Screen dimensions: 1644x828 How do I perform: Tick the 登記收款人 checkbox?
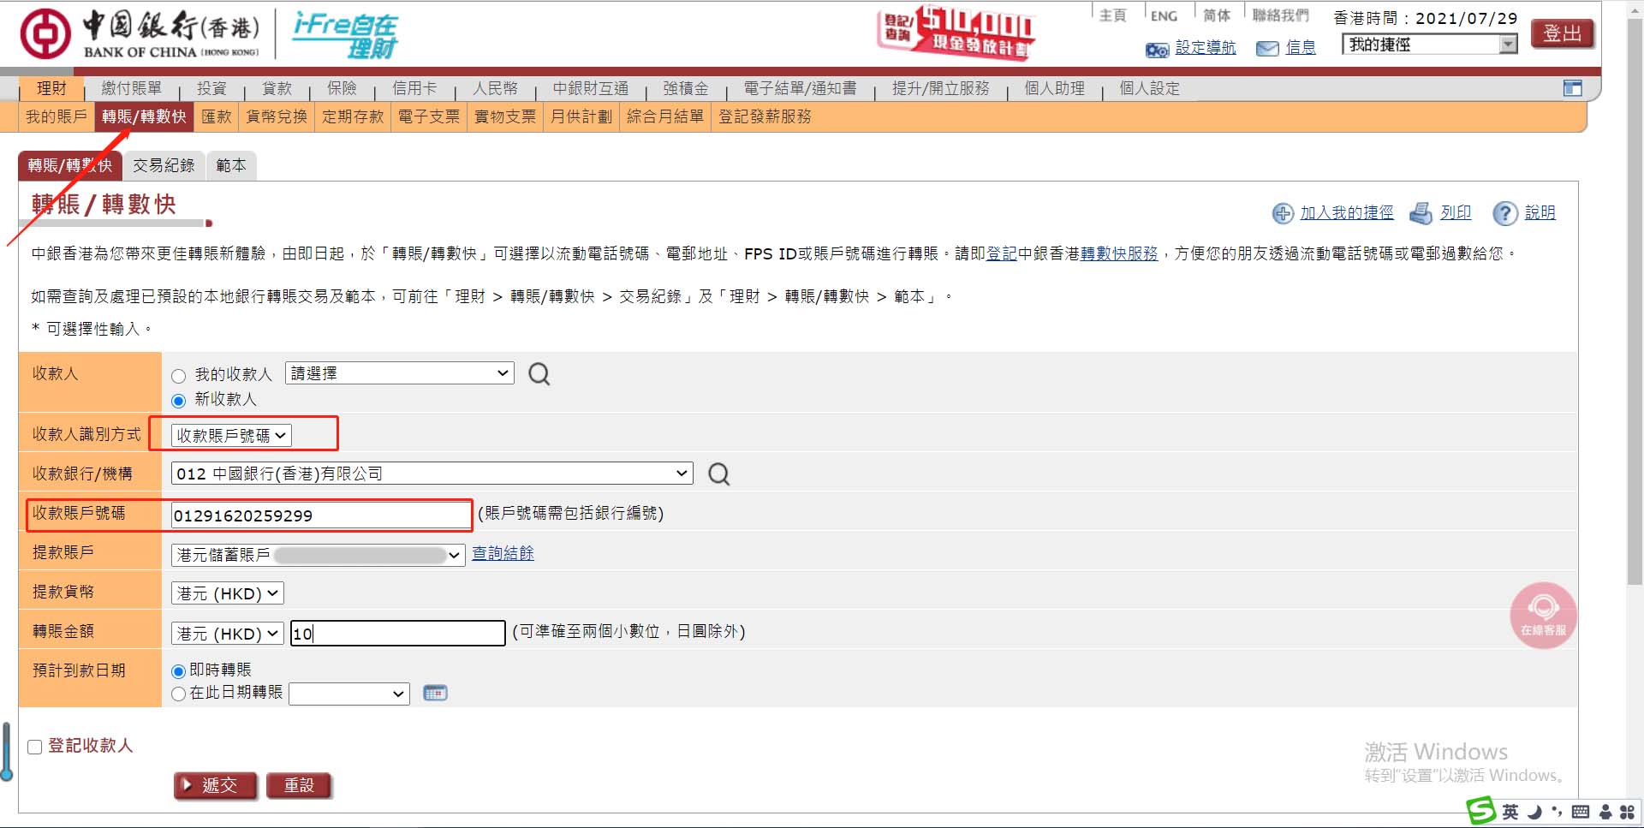point(35,747)
